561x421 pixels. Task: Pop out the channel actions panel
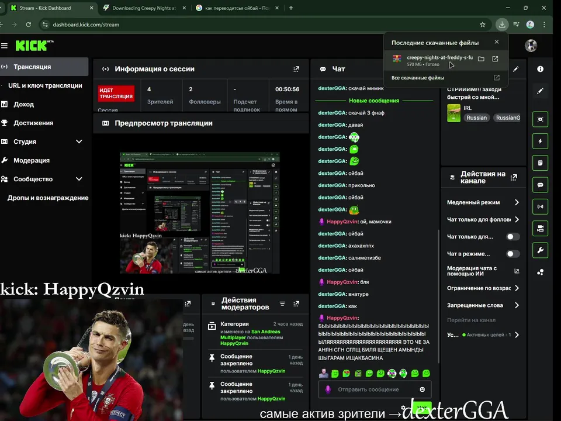pos(514,177)
